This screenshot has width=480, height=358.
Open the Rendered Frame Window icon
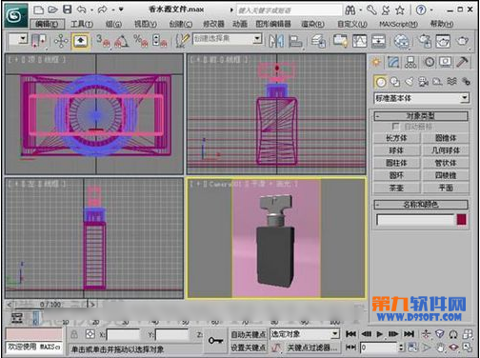coord(443,41)
